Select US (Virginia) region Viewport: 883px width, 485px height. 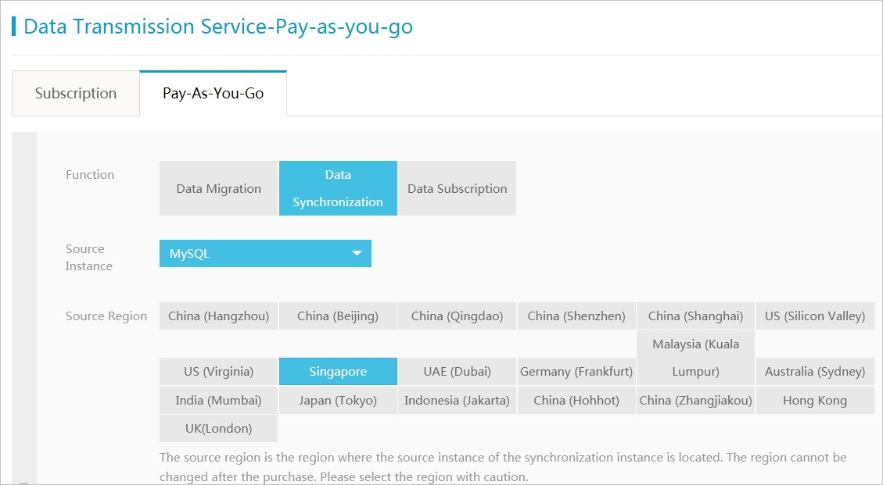point(218,371)
